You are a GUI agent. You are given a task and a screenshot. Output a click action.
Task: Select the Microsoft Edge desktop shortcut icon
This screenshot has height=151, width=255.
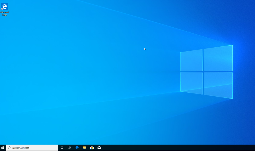pyautogui.click(x=5, y=7)
